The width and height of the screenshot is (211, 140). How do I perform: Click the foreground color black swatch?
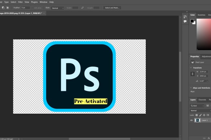[x=192, y=21]
